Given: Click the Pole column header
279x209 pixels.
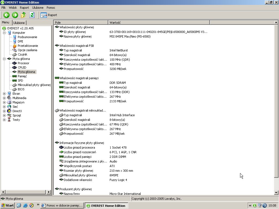Looking at the screenshot, I should click(81, 23).
